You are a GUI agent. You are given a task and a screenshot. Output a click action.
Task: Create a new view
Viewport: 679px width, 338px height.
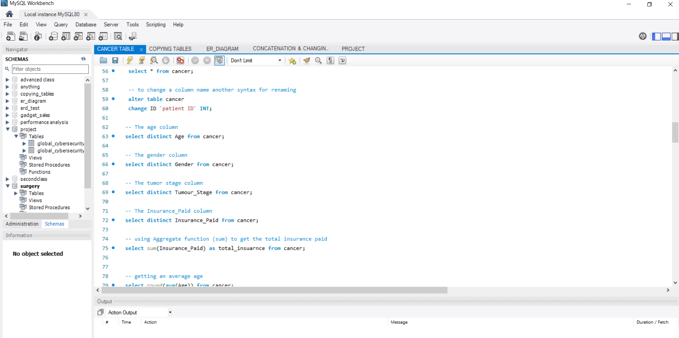[x=78, y=36]
